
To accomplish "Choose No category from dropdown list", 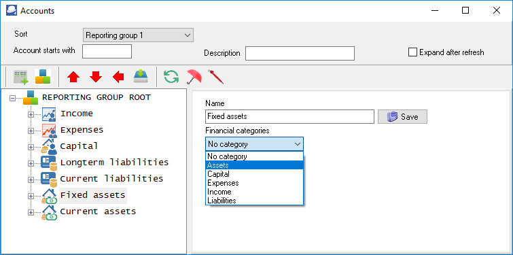I will [255, 156].
